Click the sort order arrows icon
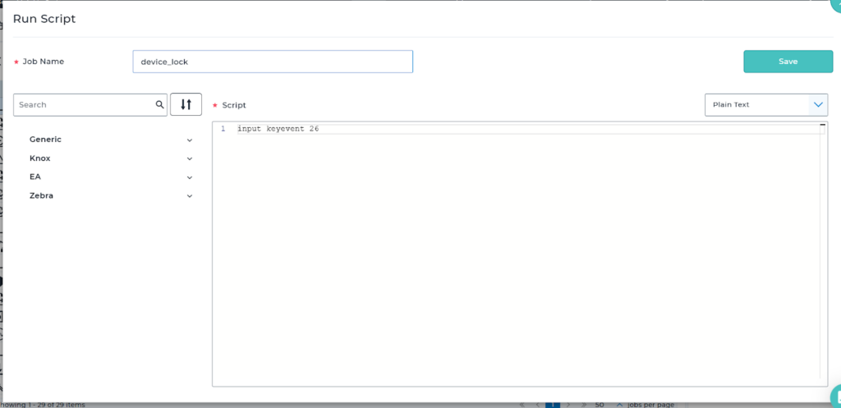Viewport: 841px width, 408px height. [186, 105]
